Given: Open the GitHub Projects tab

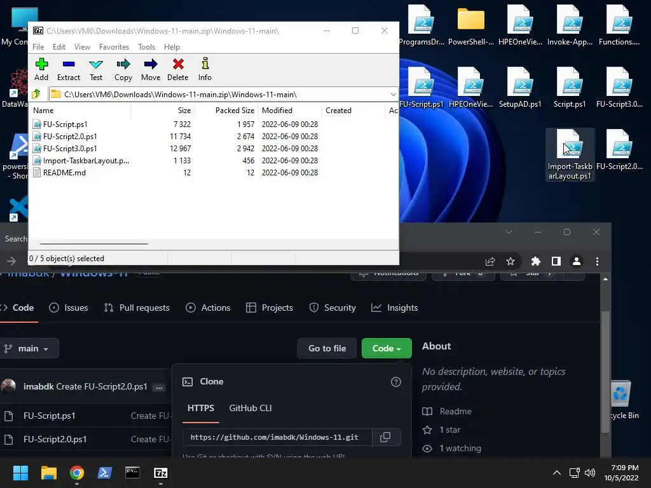Looking at the screenshot, I should [270, 308].
